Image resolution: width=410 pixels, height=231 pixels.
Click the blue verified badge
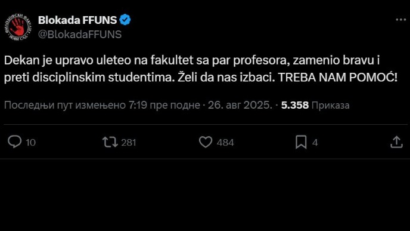pyautogui.click(x=125, y=20)
